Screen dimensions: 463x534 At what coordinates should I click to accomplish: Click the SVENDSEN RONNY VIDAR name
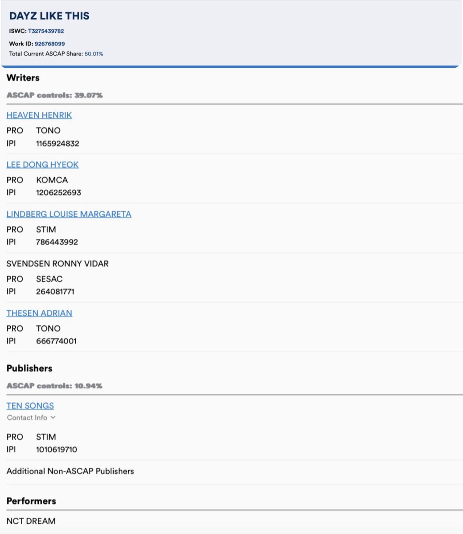57,264
